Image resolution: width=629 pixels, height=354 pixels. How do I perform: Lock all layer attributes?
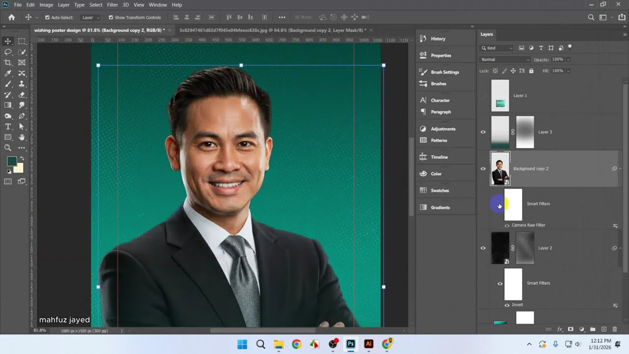tap(531, 71)
